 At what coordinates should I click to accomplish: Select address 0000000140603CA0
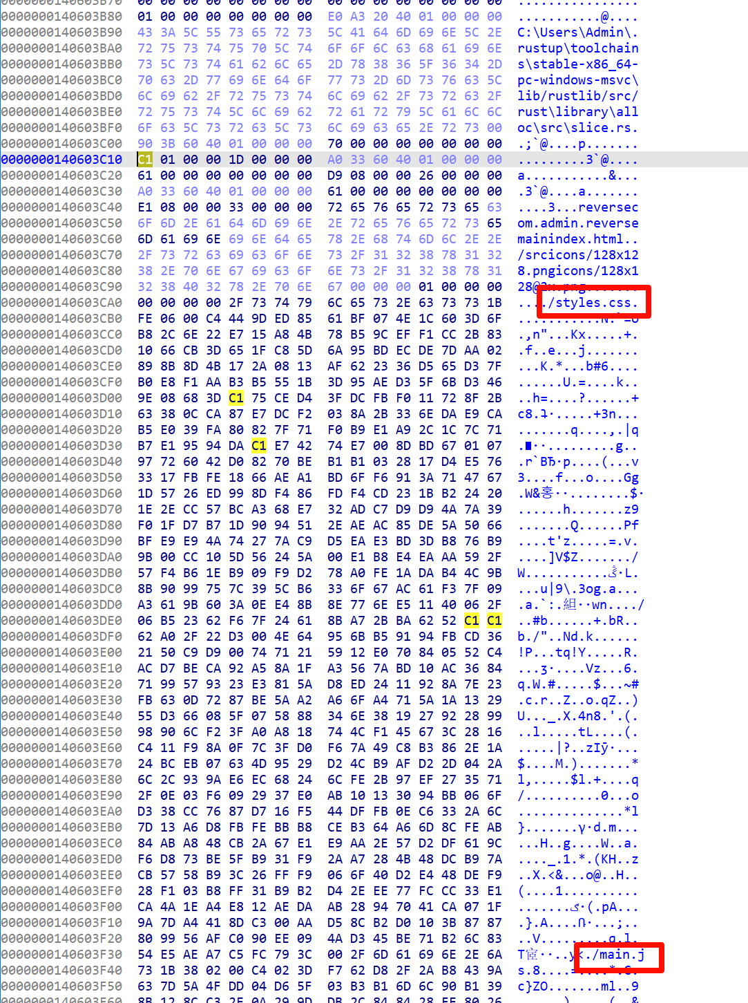[x=61, y=303]
